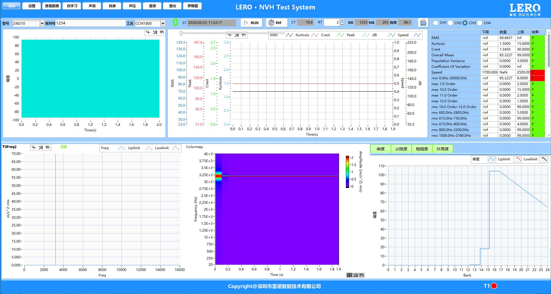The height and width of the screenshot is (294, 551).
Task: Click the Freq graph Lowlimit plot sample
Action: (176, 148)
